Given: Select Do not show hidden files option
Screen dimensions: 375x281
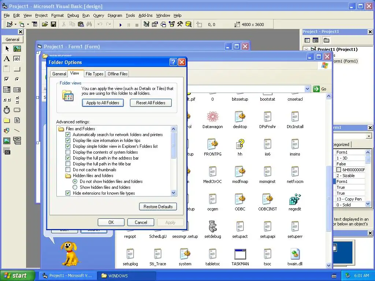Looking at the screenshot, I should pos(75,181).
